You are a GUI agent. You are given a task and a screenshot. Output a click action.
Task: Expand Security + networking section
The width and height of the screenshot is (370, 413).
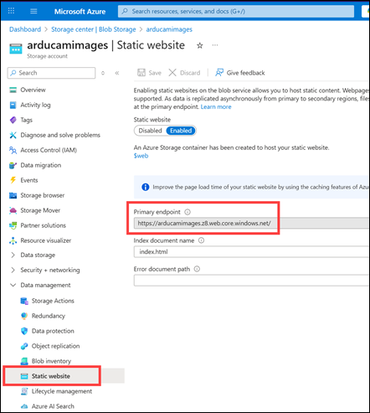point(50,270)
